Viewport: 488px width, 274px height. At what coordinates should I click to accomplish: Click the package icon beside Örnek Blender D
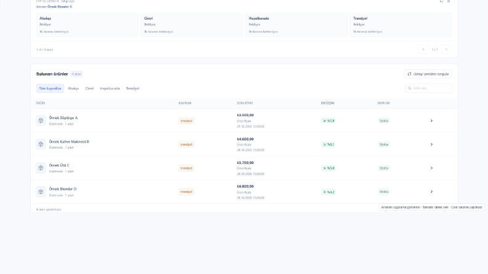coord(41,192)
